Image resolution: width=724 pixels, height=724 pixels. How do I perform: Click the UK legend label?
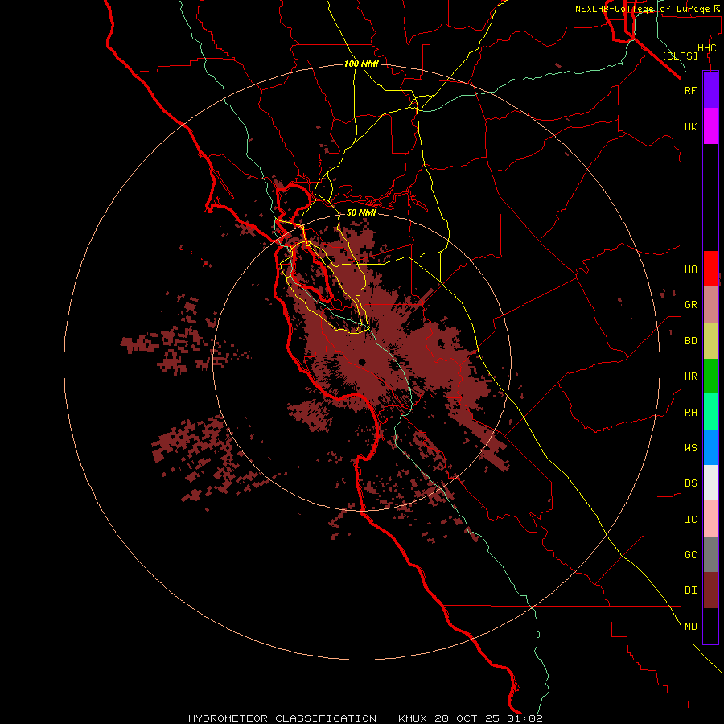click(x=690, y=126)
